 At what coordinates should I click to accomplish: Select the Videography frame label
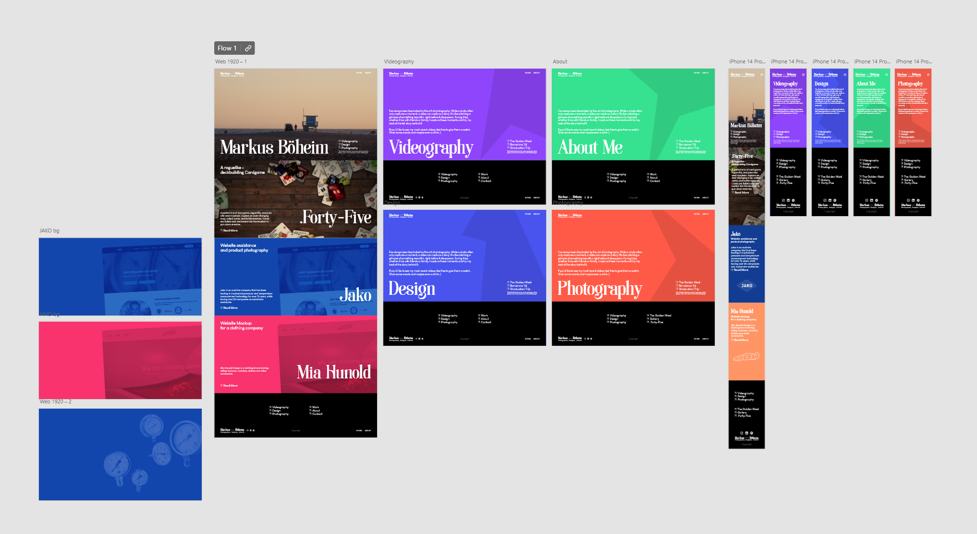coord(399,61)
